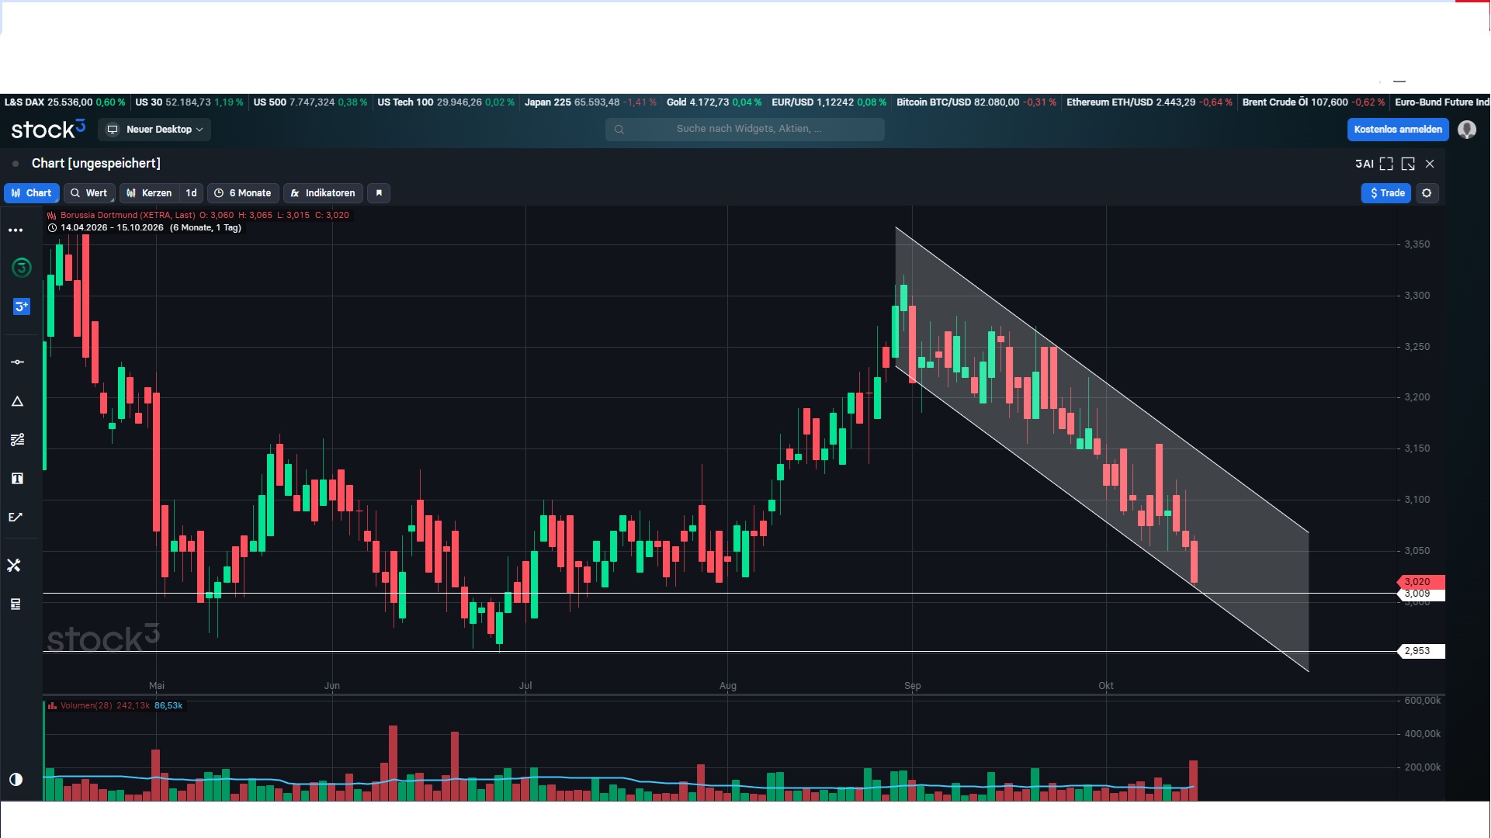Viewport: 1491px width, 838px height.
Task: Open the three-dots more tools menu
Action: [x=16, y=230]
